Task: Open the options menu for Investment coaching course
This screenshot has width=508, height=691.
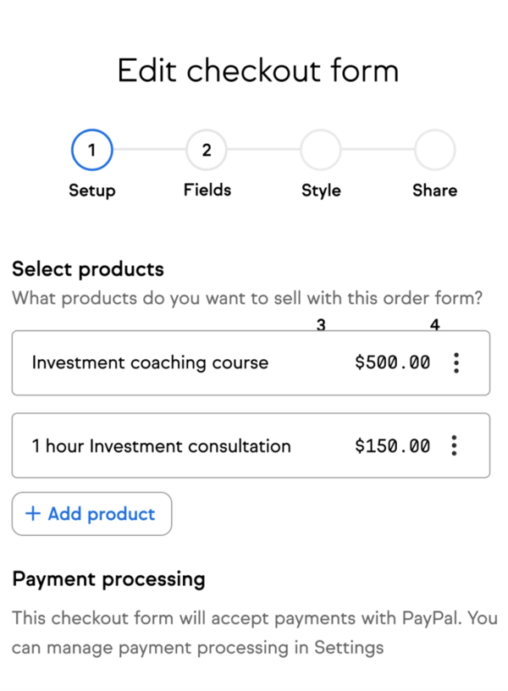Action: pos(456,363)
